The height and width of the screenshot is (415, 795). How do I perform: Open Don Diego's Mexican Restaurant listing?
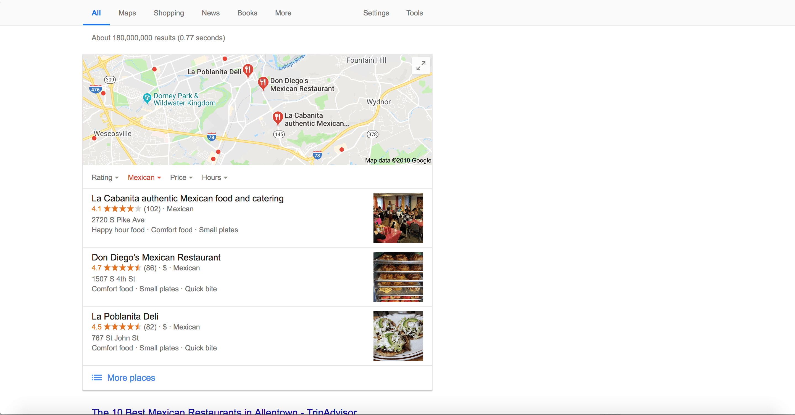(156, 257)
